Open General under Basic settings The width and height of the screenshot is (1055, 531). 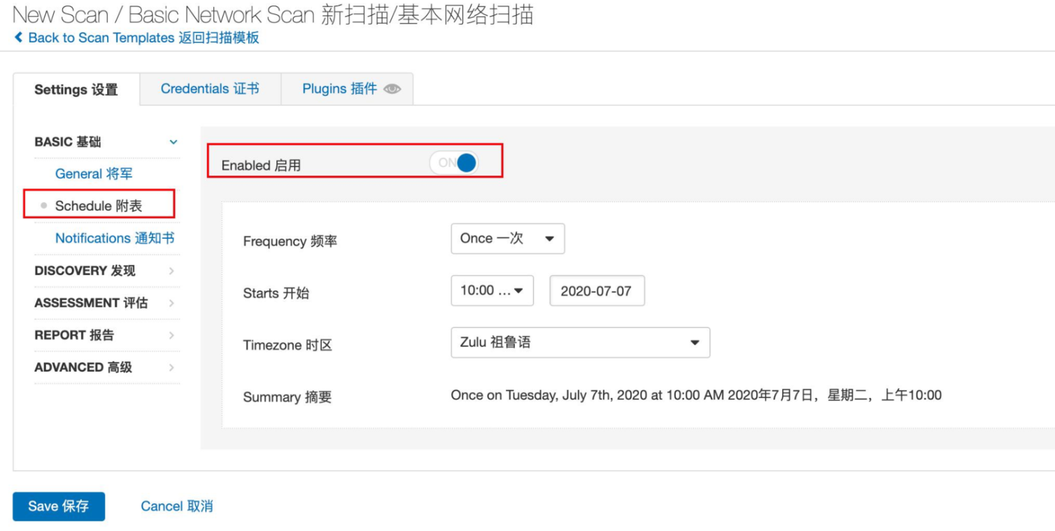coord(94,174)
